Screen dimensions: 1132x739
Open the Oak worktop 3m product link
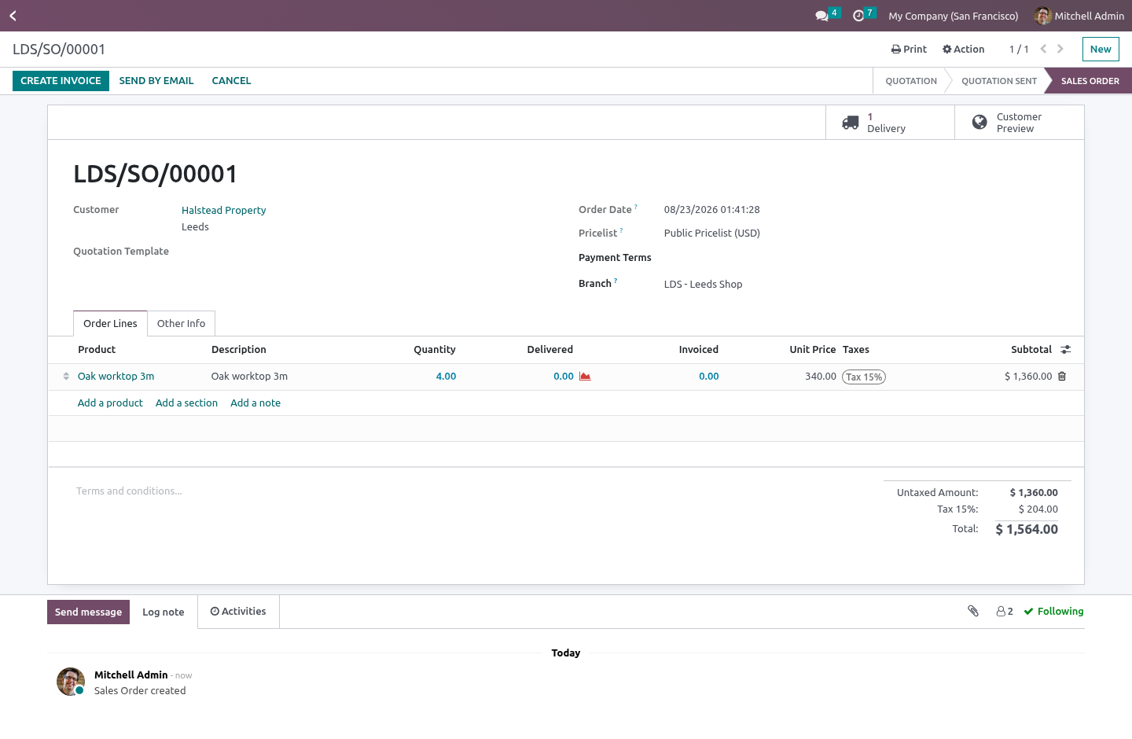[116, 377]
